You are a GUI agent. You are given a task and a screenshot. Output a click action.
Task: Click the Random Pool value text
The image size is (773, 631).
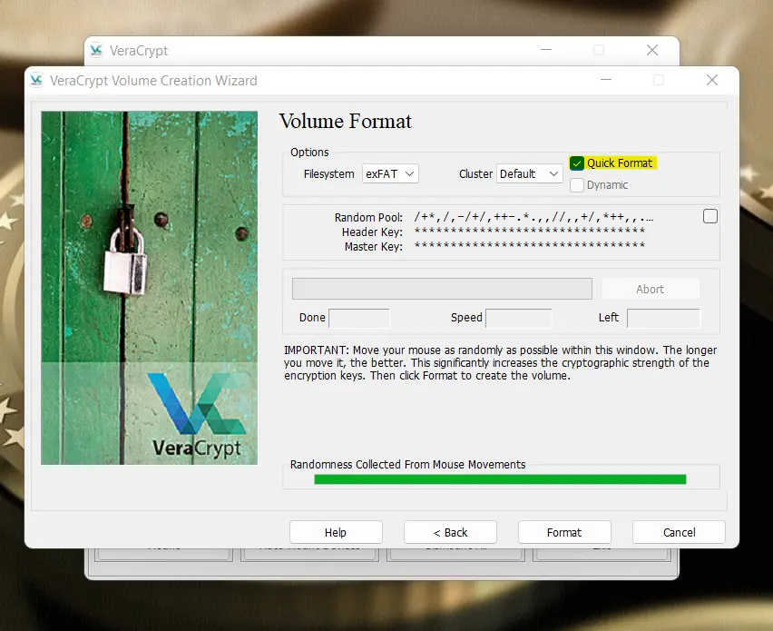pyautogui.click(x=533, y=217)
